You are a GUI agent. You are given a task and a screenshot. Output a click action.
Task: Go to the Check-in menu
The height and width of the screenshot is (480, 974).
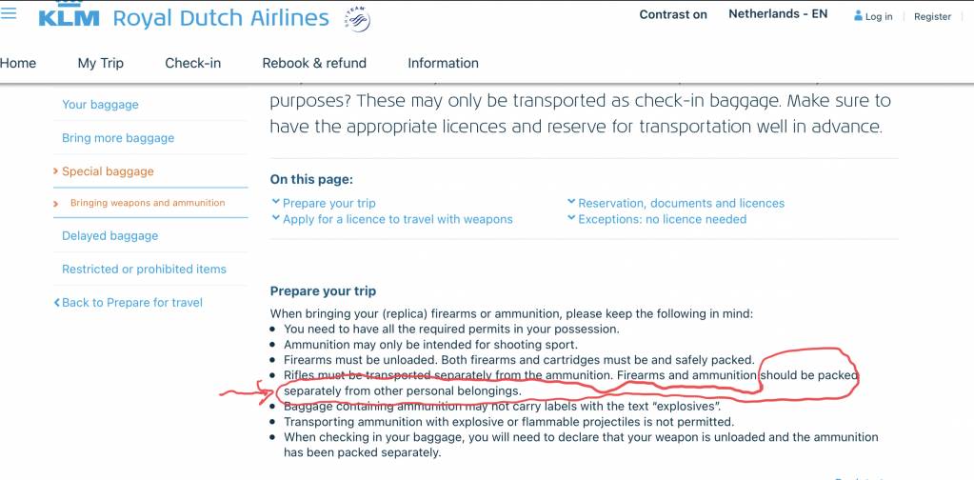[x=192, y=63]
